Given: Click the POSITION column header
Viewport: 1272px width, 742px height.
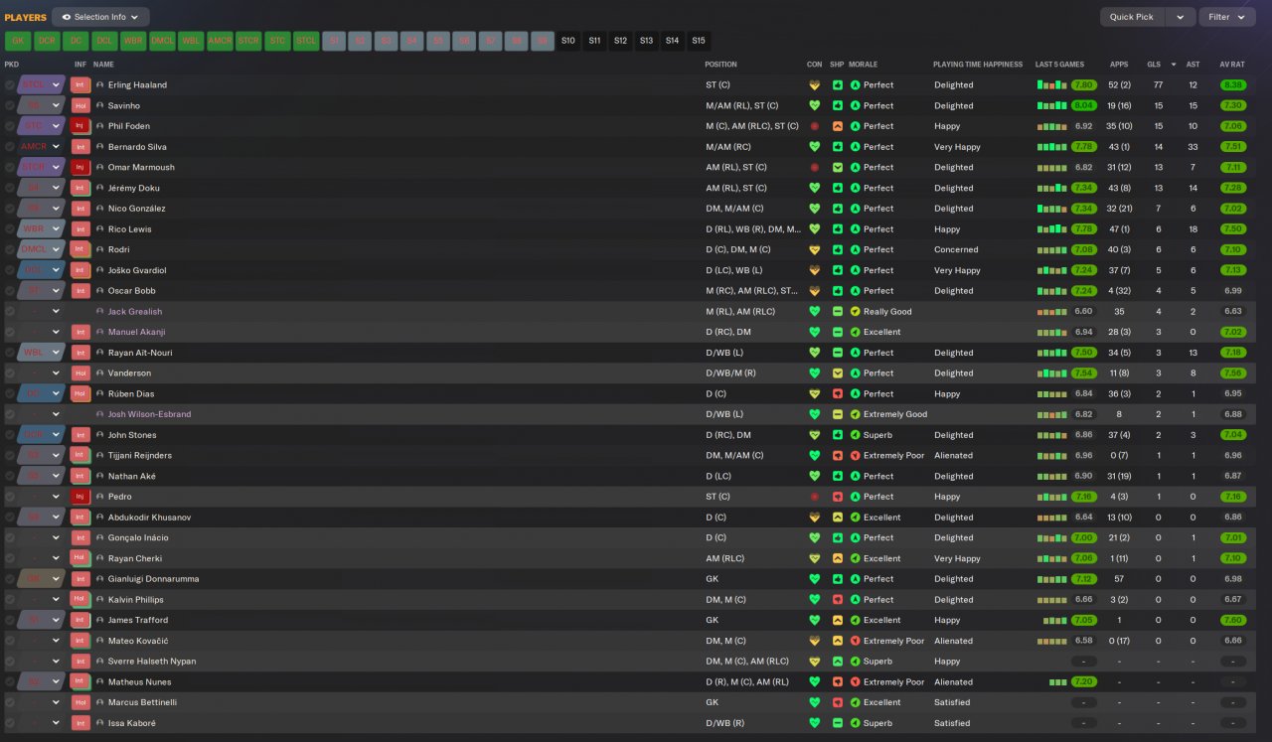Looking at the screenshot, I should click(x=720, y=65).
